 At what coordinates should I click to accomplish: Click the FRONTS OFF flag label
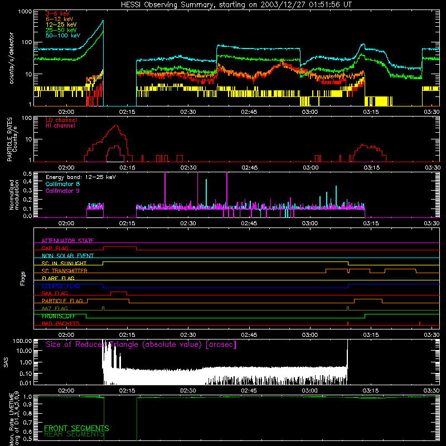tap(59, 316)
